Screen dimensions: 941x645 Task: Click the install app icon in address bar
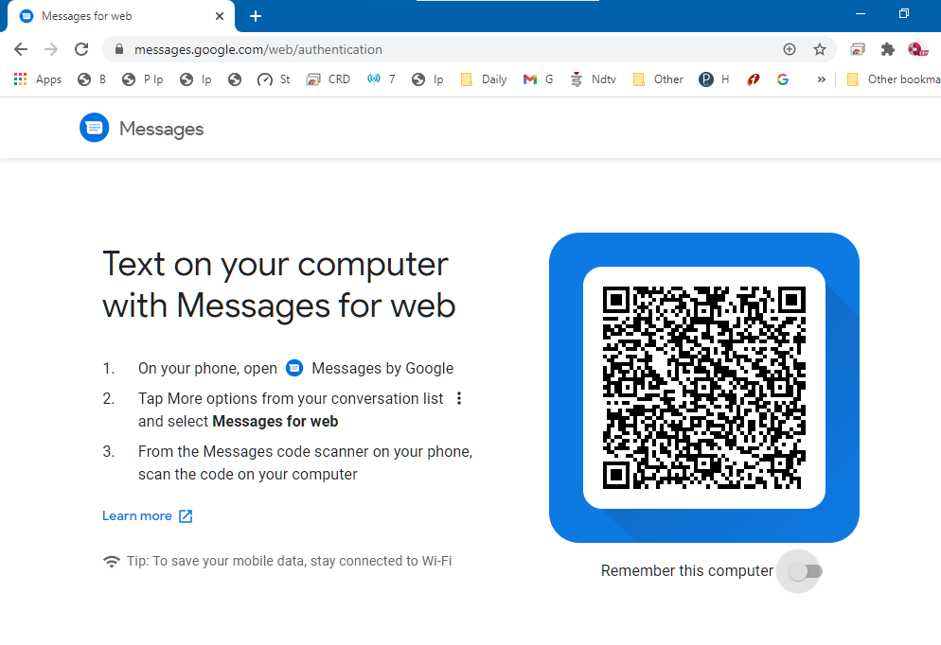coord(790,49)
